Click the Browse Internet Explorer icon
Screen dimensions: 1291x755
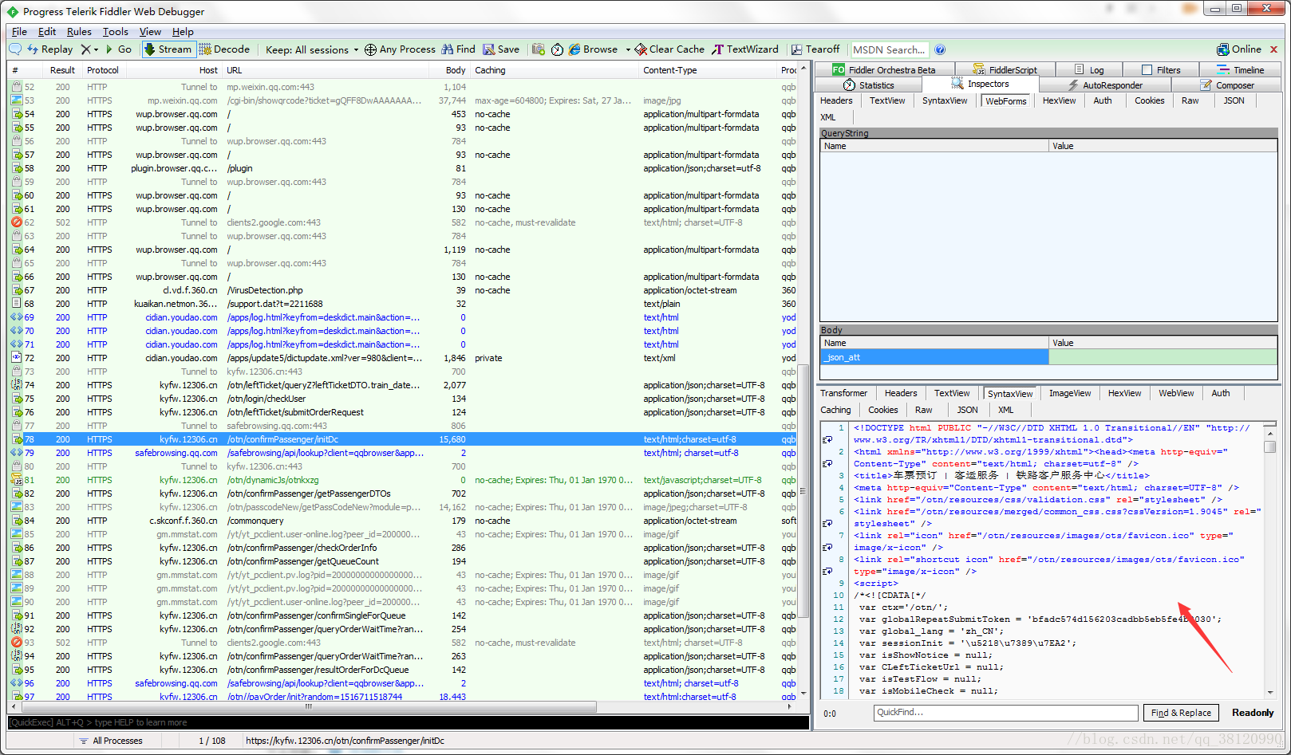[574, 49]
